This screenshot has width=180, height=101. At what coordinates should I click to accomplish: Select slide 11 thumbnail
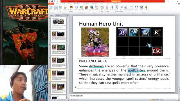point(58,88)
